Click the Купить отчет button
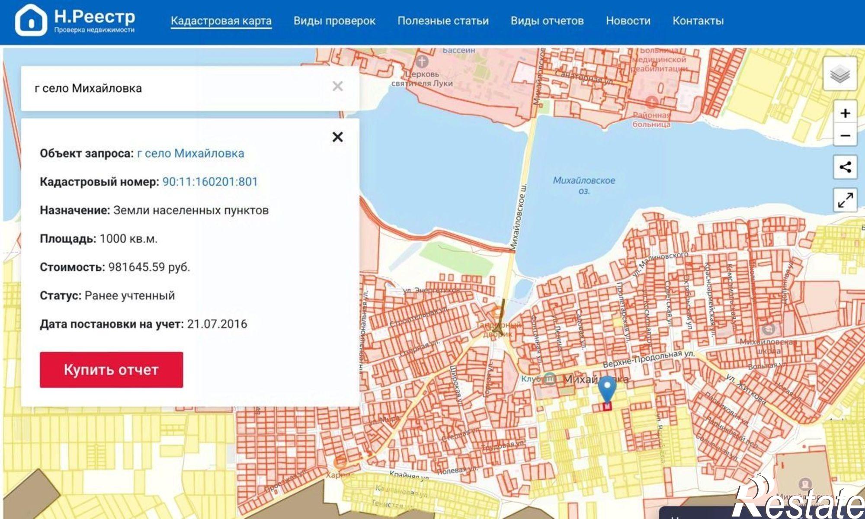865x519 pixels. pyautogui.click(x=111, y=370)
